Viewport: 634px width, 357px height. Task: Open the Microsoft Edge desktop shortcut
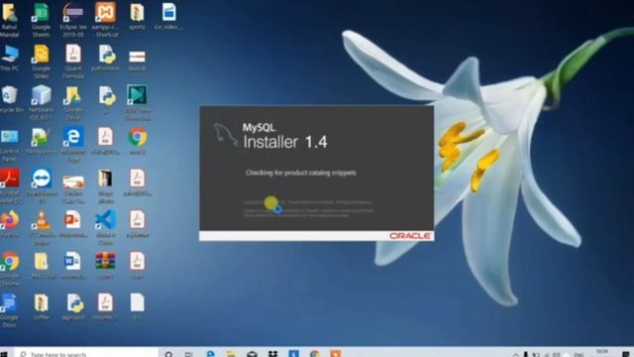click(x=73, y=144)
